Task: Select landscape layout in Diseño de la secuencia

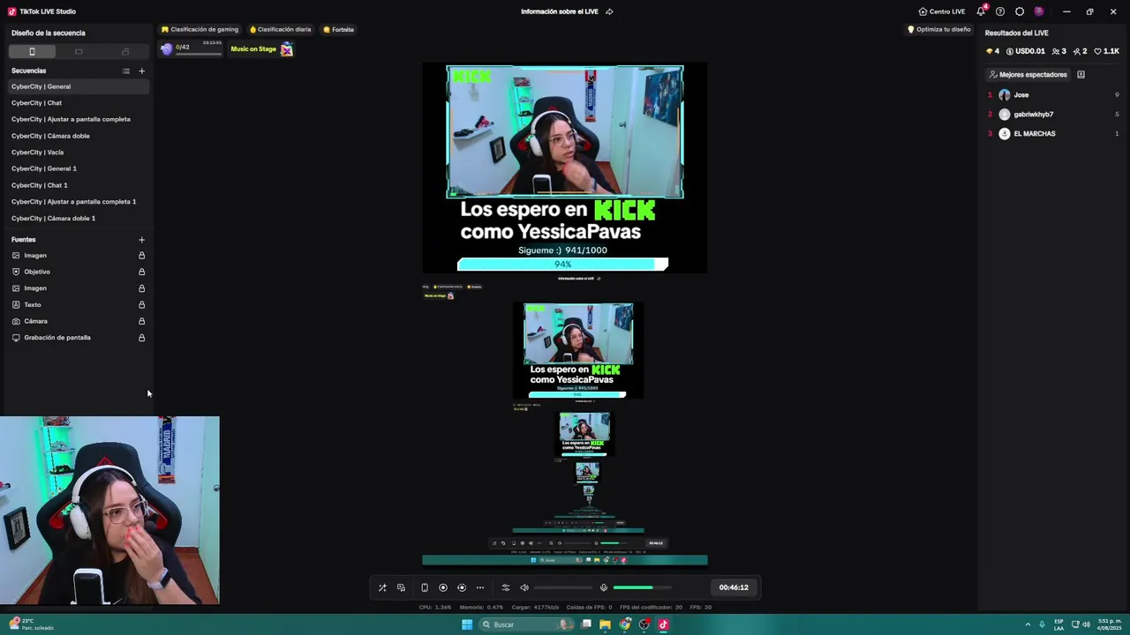Action: (79, 51)
